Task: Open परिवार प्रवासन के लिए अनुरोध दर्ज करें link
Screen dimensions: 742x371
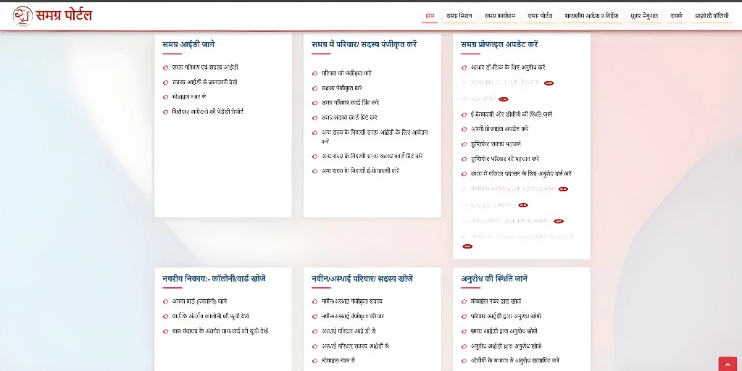Action: [x=521, y=174]
